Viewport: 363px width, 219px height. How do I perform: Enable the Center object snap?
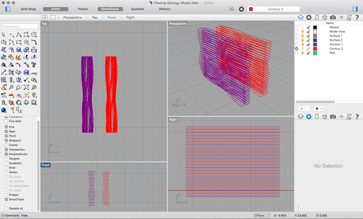(6, 145)
